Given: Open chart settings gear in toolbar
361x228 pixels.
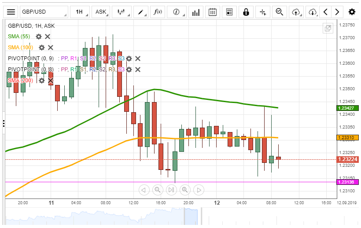Looking at the screenshot, I should (352, 12).
